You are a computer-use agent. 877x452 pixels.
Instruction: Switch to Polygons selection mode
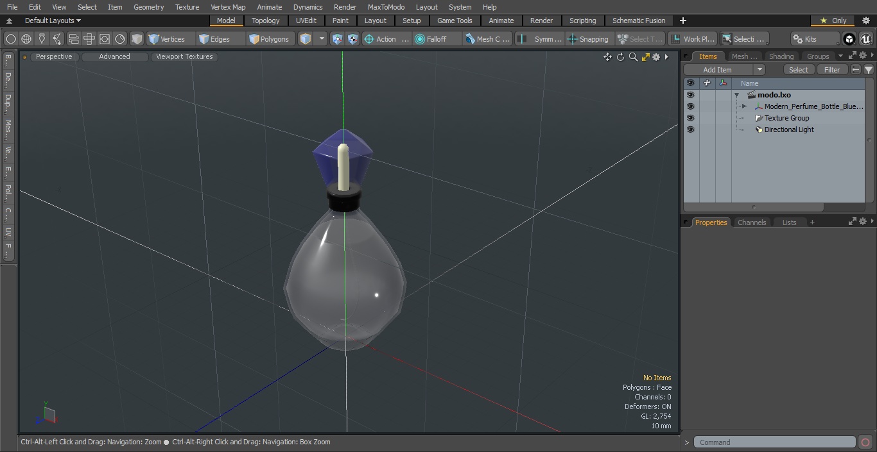click(x=272, y=39)
